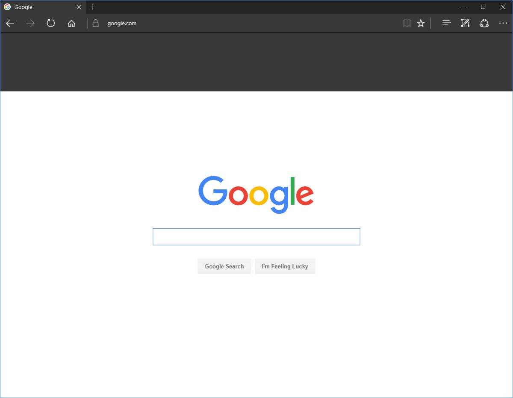Open the home page
Viewport: 513px width, 398px height.
(71, 24)
